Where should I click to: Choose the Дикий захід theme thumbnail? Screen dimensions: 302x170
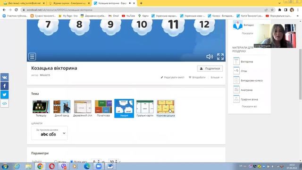pyautogui.click(x=62, y=108)
